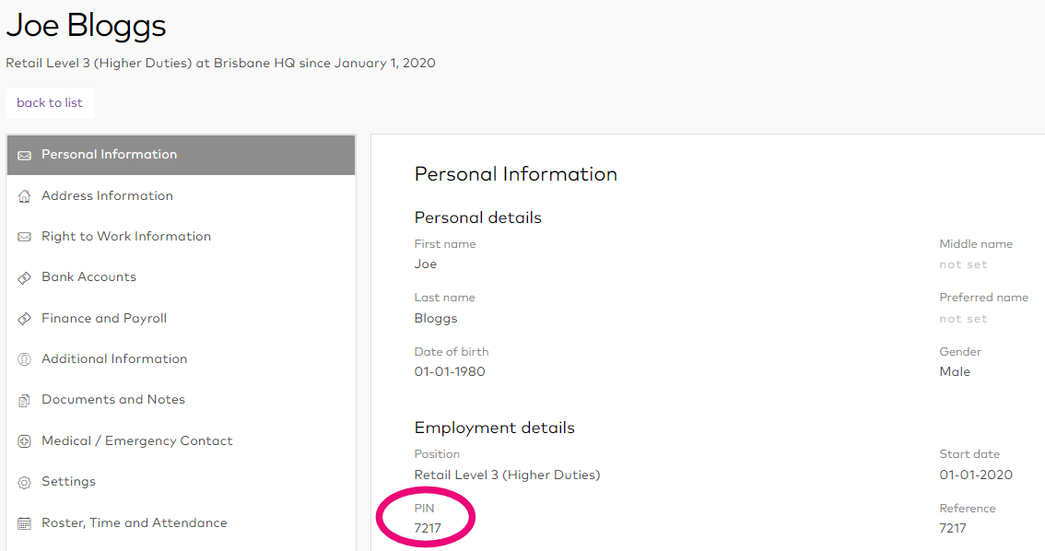
Task: Click the Right to Work Information envelope icon
Action: (x=25, y=236)
